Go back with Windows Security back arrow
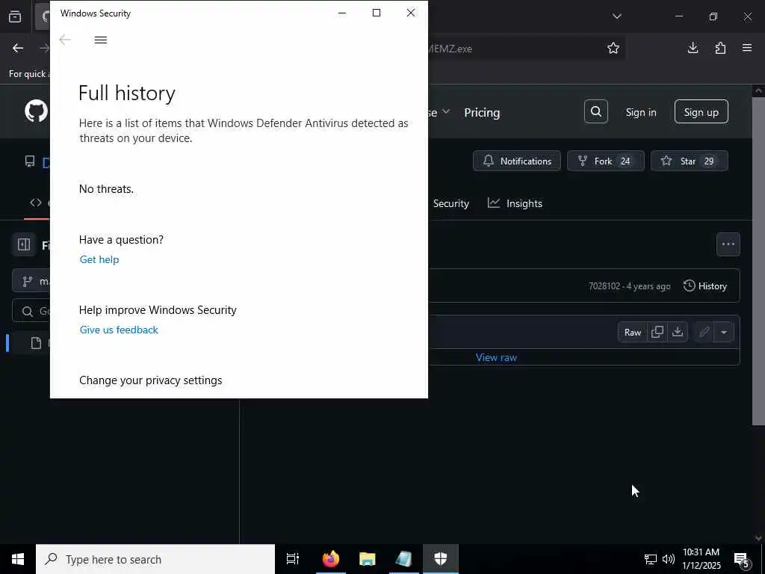765x574 pixels. 65,40
